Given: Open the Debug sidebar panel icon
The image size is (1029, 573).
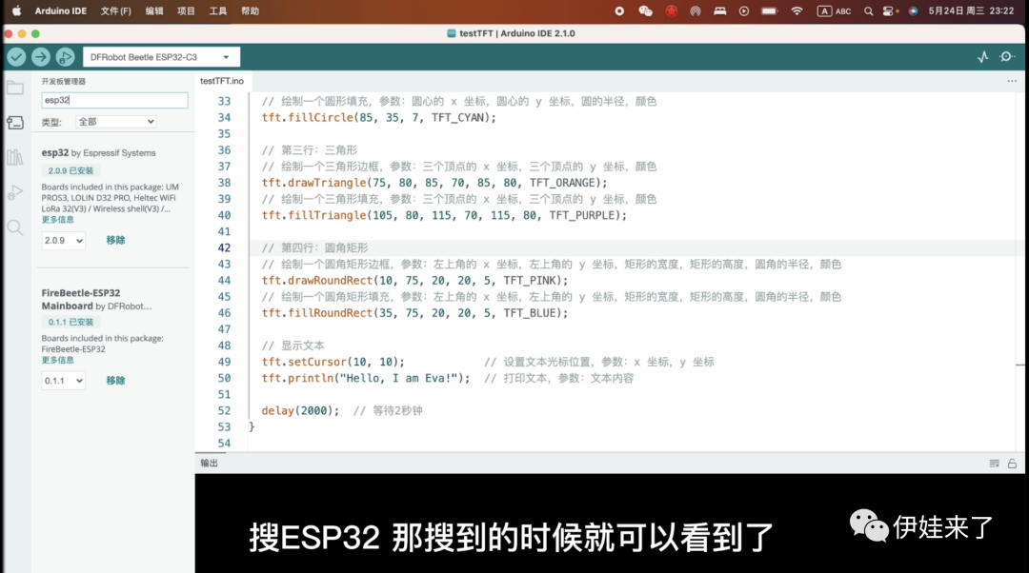Looking at the screenshot, I should click(x=15, y=192).
